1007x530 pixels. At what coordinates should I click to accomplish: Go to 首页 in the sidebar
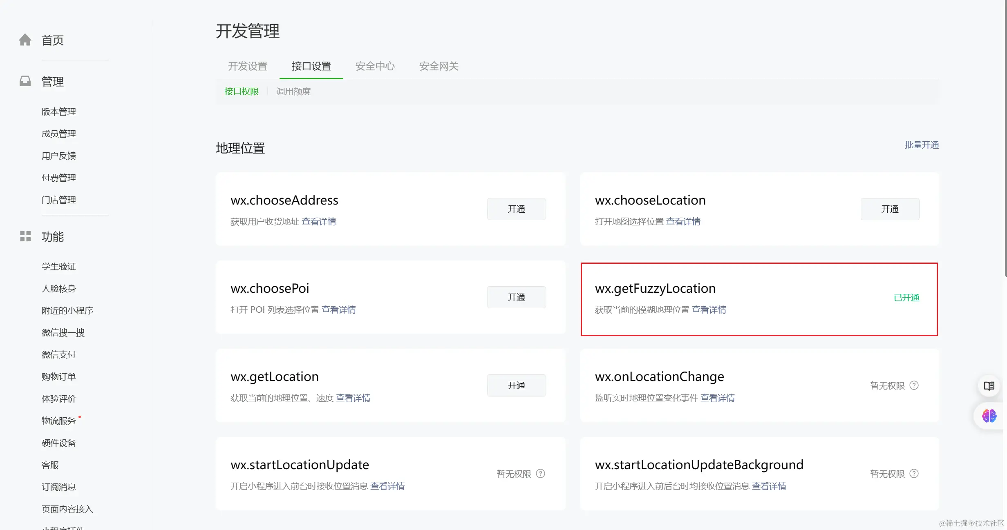[x=53, y=40]
